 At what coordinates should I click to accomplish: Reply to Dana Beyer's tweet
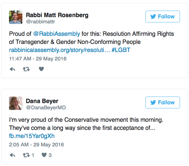[12, 155]
